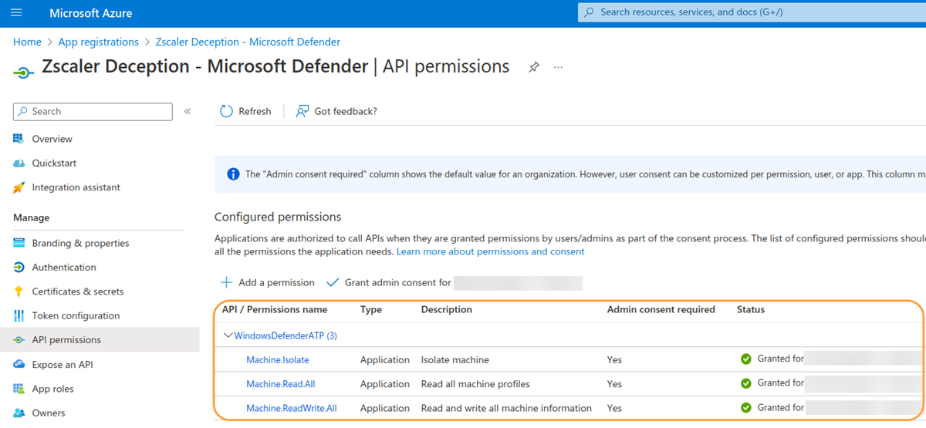This screenshot has width=926, height=428.
Task: Click the Refresh button
Action: click(x=246, y=111)
